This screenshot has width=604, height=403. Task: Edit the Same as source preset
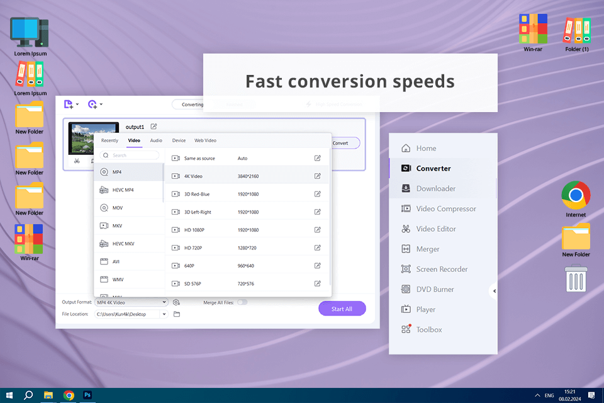[x=317, y=158]
